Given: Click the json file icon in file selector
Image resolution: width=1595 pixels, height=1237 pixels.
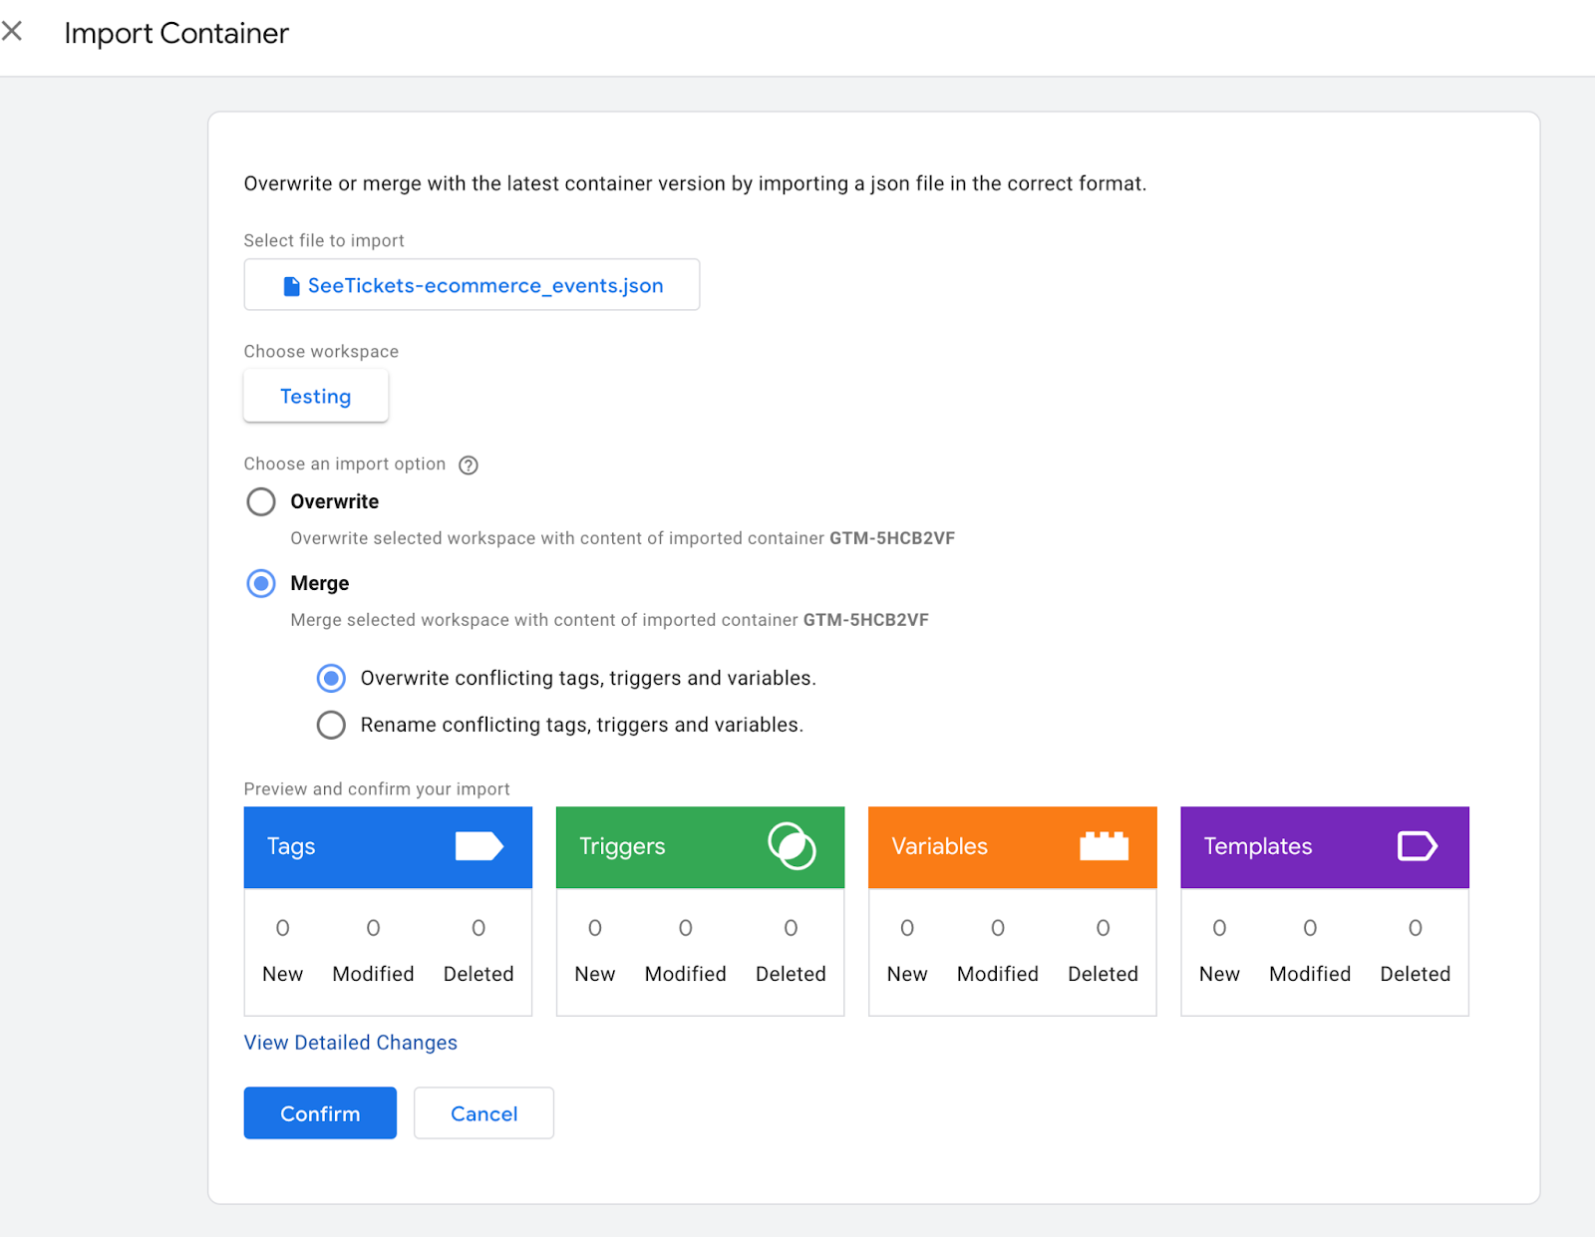Looking at the screenshot, I should [x=291, y=286].
